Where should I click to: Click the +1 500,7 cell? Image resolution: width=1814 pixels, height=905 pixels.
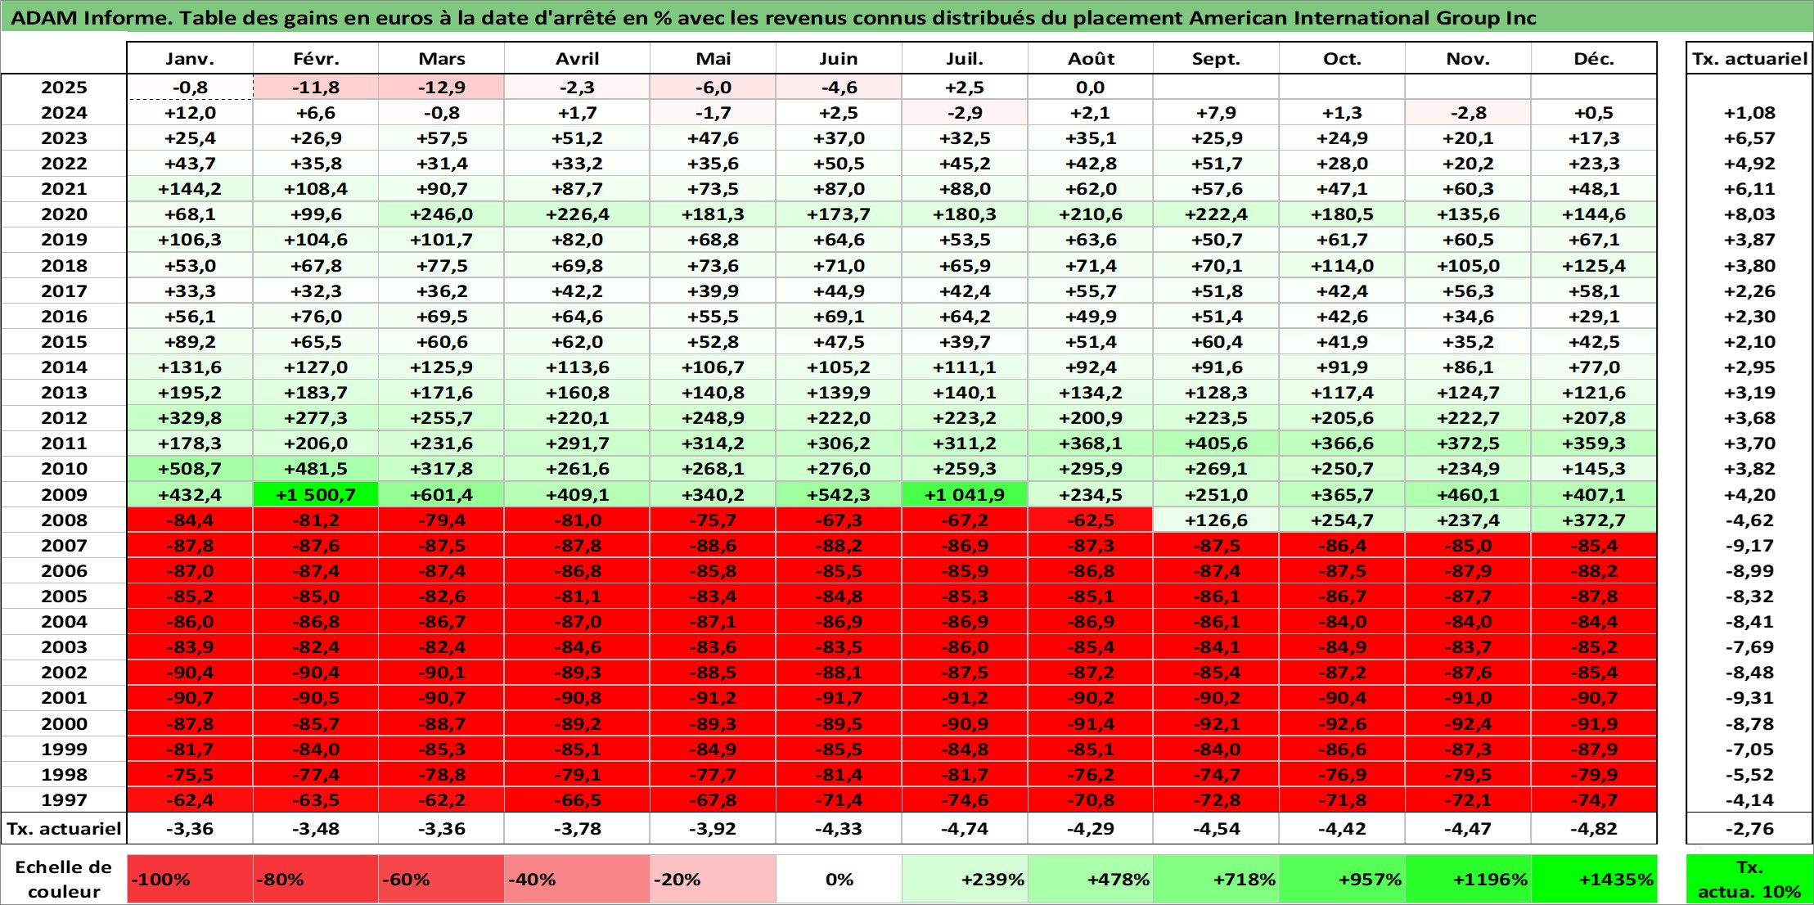316,494
